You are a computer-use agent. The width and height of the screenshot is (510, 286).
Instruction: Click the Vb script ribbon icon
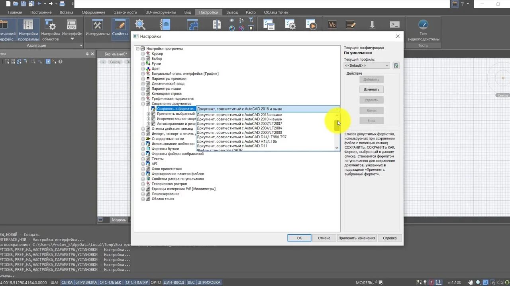332,25
